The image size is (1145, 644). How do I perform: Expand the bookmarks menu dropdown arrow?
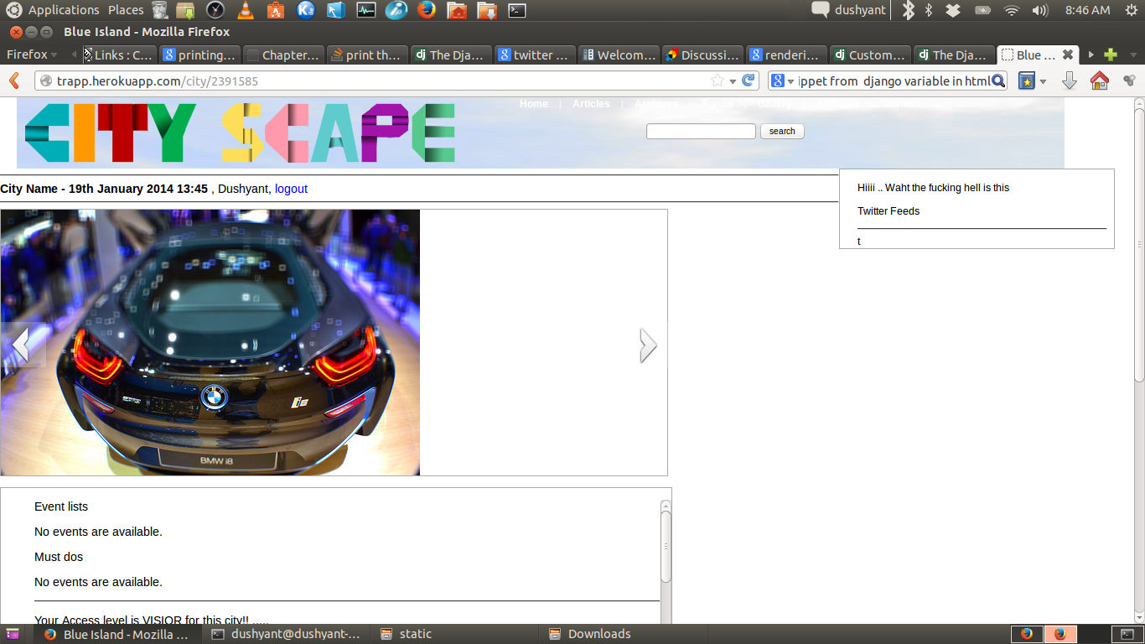point(1044,81)
